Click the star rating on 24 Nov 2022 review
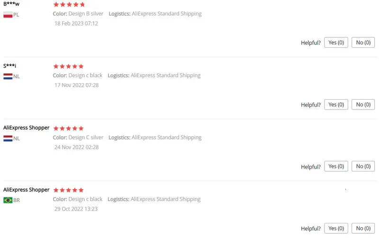The height and width of the screenshot is (238, 379). point(69,128)
